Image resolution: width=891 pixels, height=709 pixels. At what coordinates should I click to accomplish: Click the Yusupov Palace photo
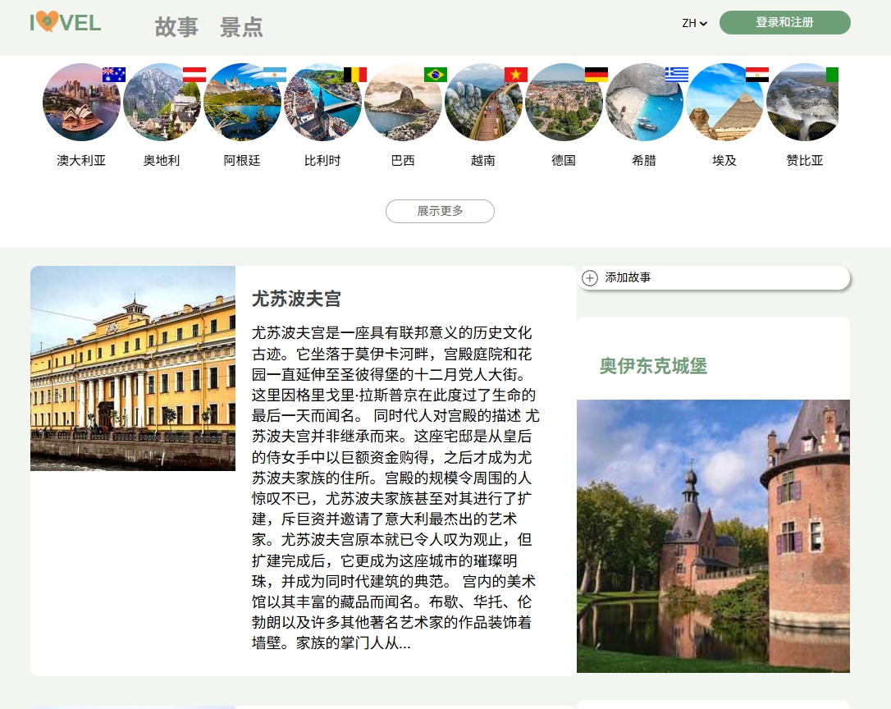coord(132,368)
